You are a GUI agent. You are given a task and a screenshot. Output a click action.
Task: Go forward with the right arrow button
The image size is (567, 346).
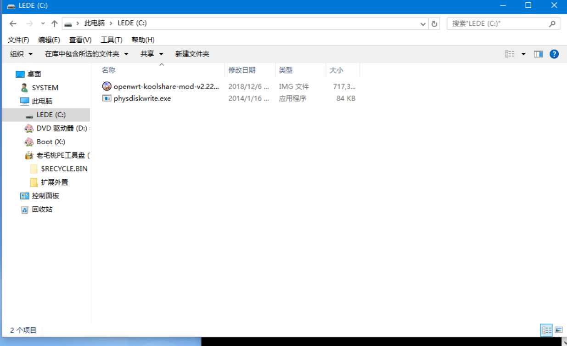(x=29, y=23)
